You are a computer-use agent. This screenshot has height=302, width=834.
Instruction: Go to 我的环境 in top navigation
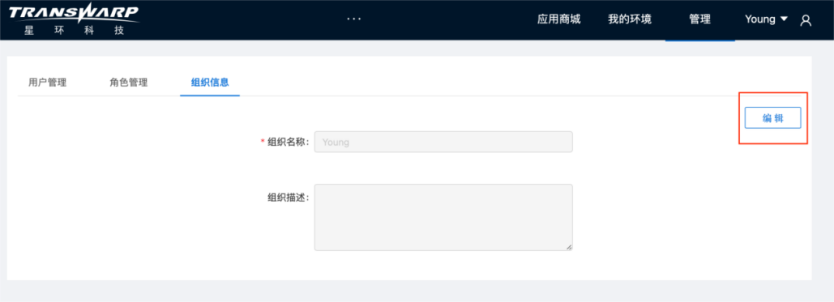tap(630, 19)
